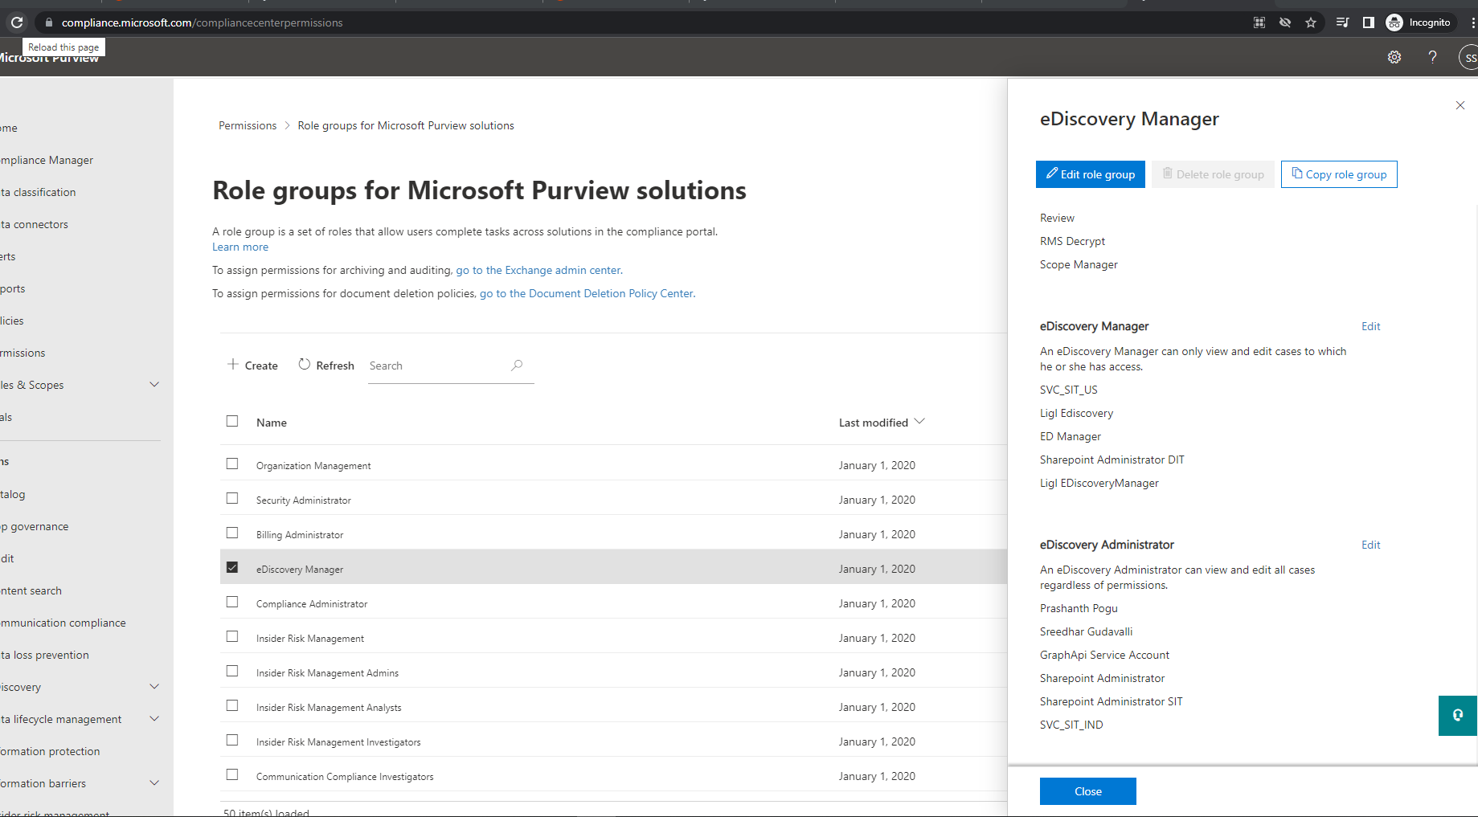Sort by Last modified column arrow
The width and height of the screenshot is (1478, 817).
(x=919, y=422)
